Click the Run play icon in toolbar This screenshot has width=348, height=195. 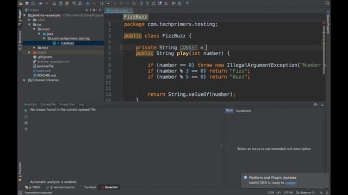[x=115, y=3]
